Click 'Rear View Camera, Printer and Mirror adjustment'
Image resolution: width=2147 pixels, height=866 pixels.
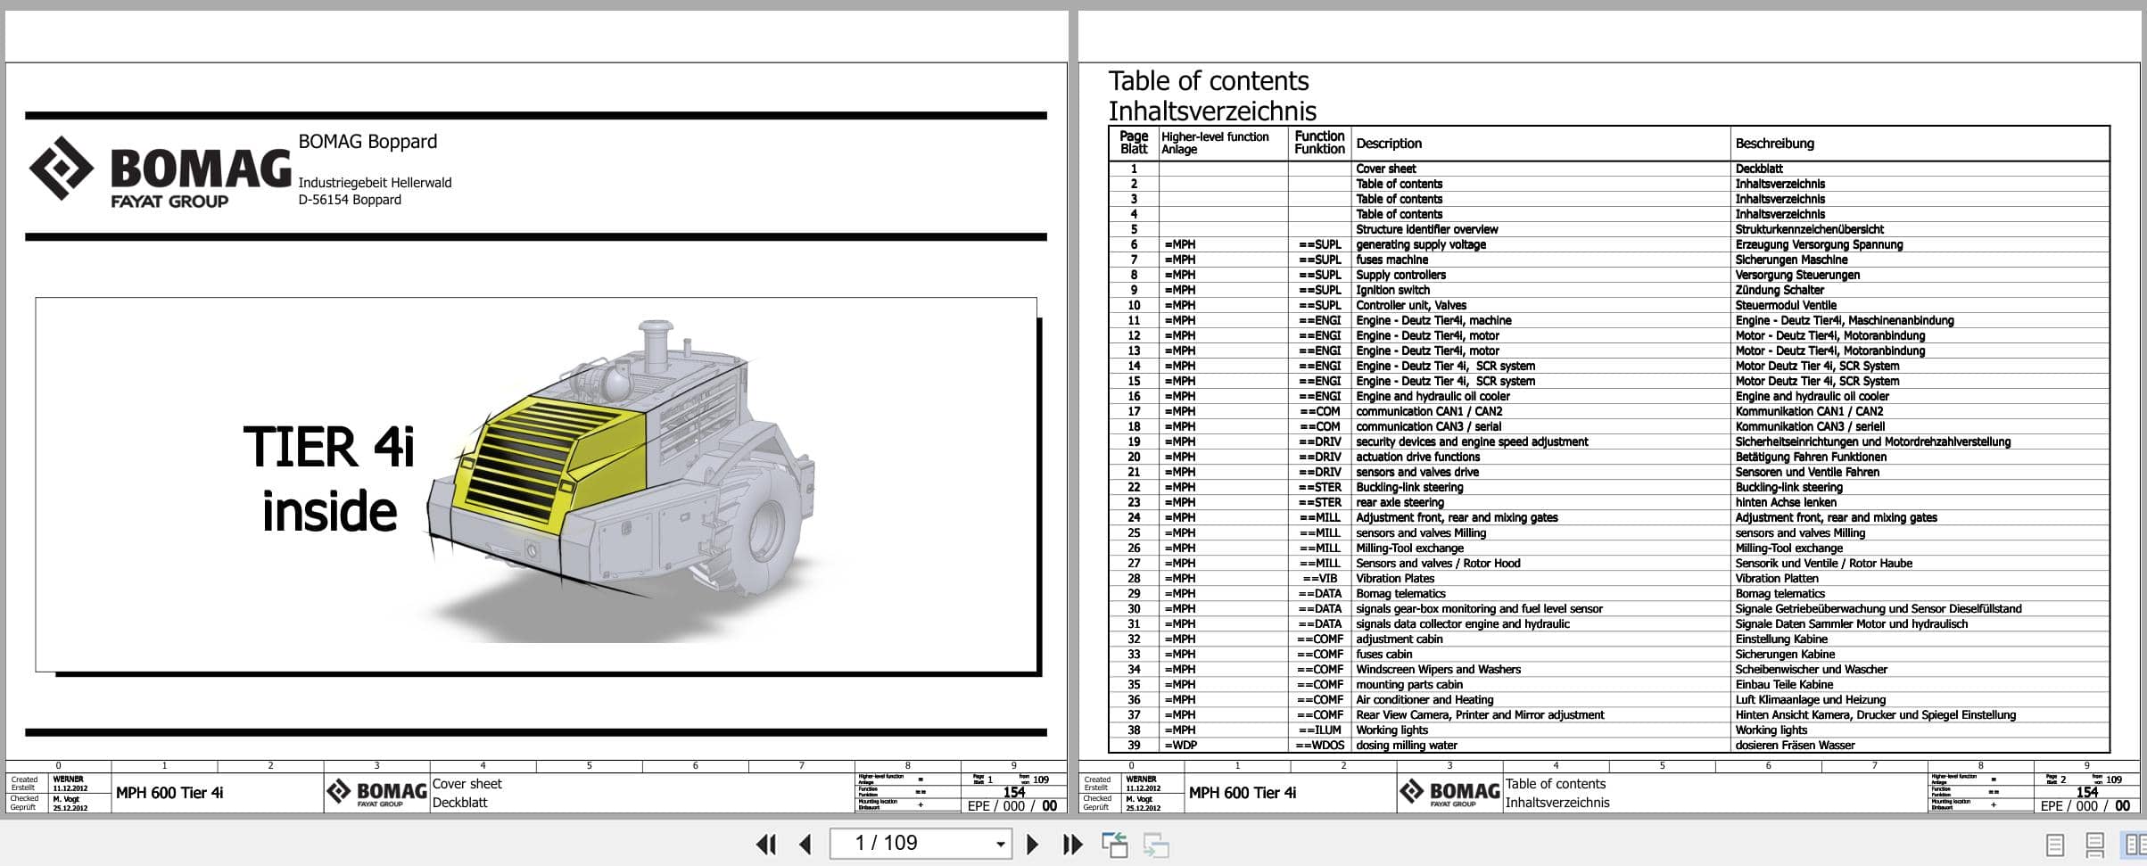pyautogui.click(x=1480, y=714)
